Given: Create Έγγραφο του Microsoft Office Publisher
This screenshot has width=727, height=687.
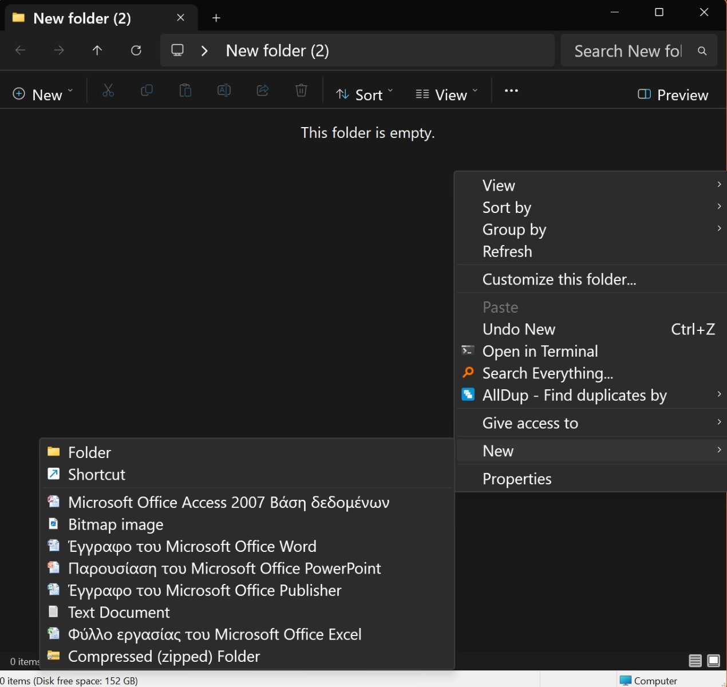Looking at the screenshot, I should point(247,590).
